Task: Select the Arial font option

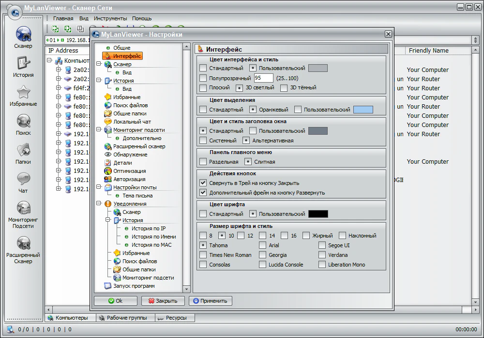Action: pyautogui.click(x=262, y=245)
